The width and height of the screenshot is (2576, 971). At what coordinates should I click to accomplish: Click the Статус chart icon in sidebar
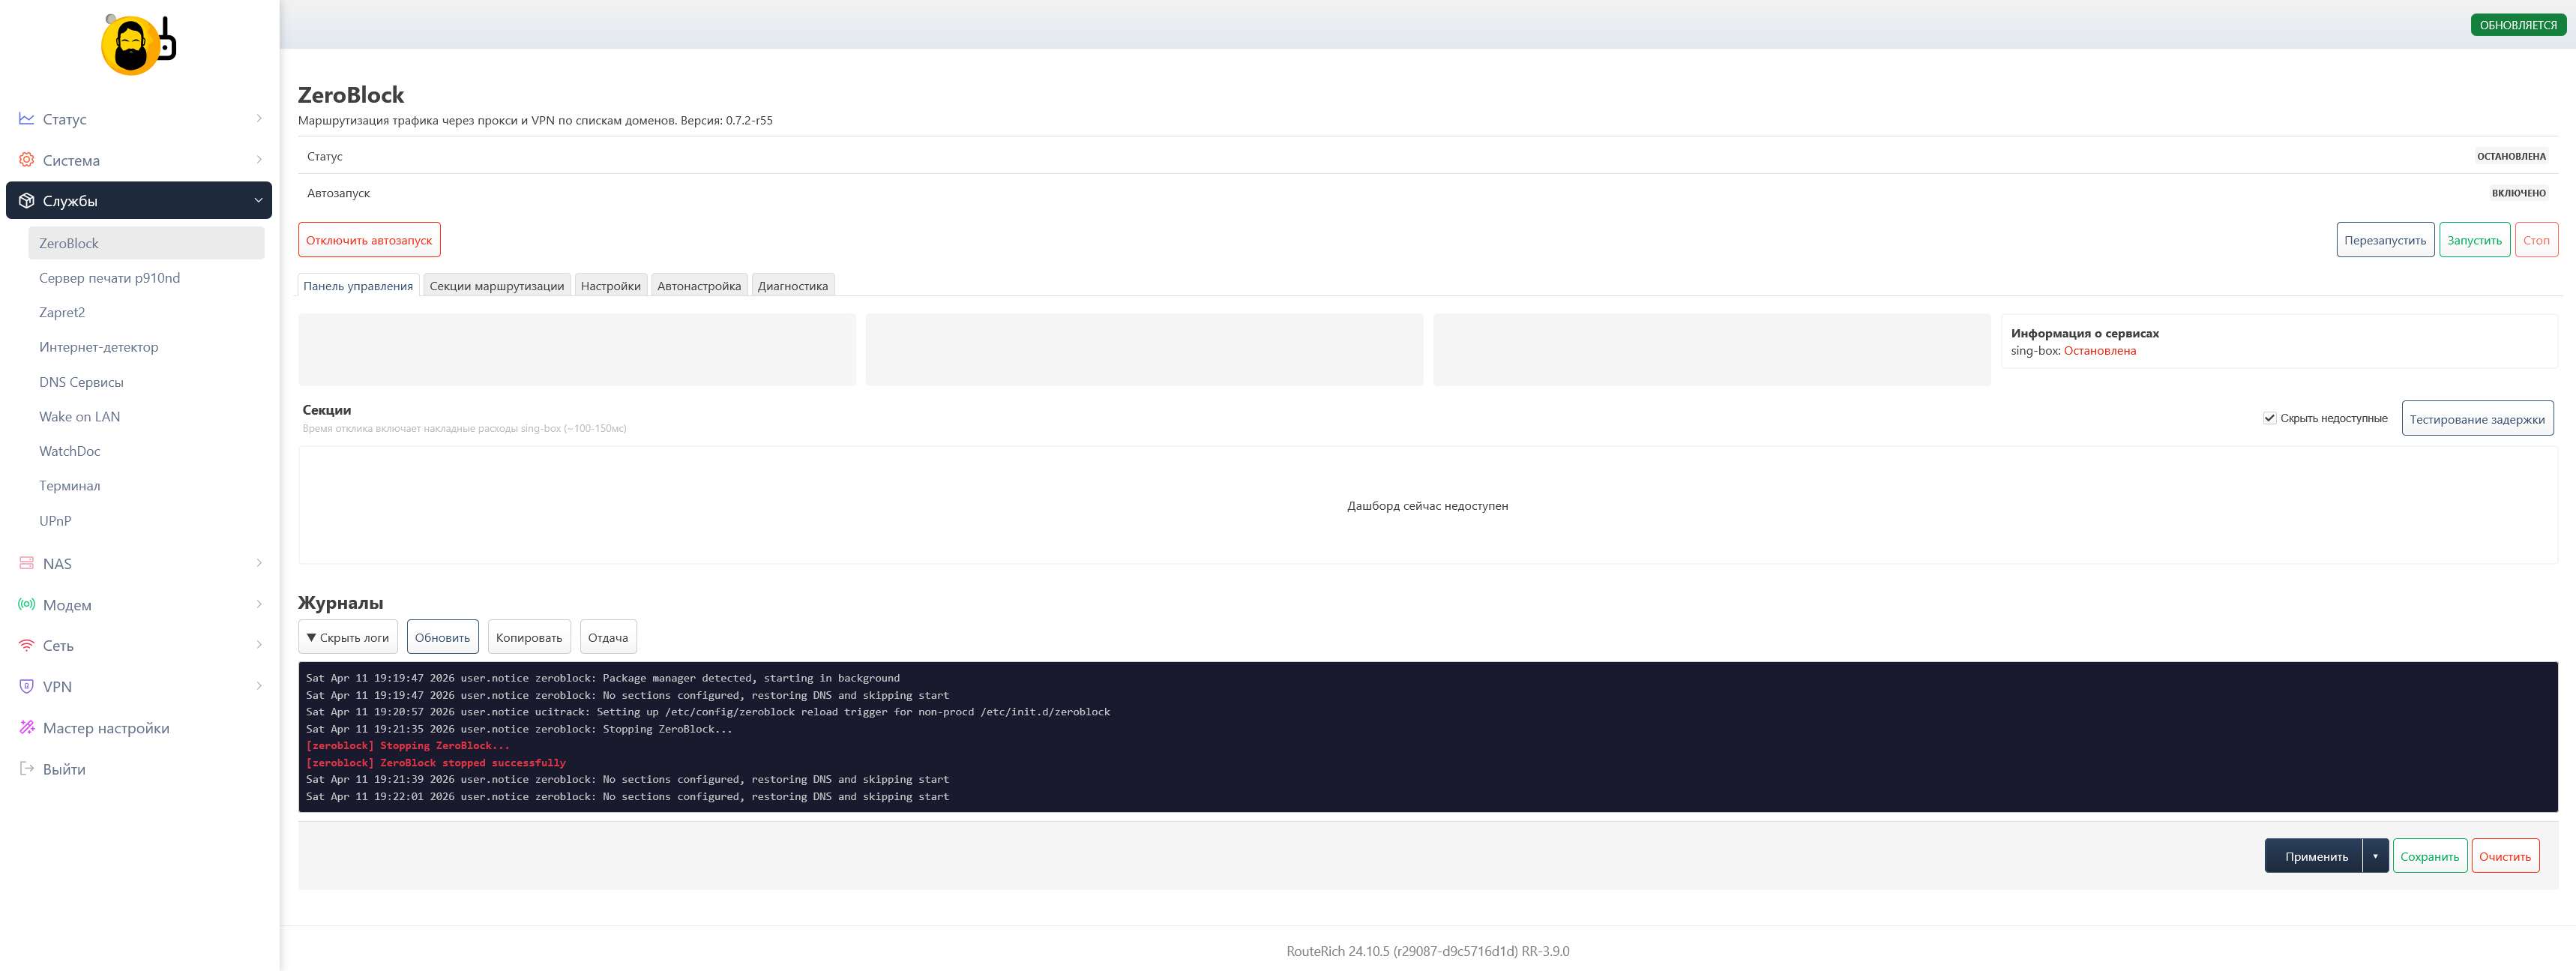pos(26,119)
